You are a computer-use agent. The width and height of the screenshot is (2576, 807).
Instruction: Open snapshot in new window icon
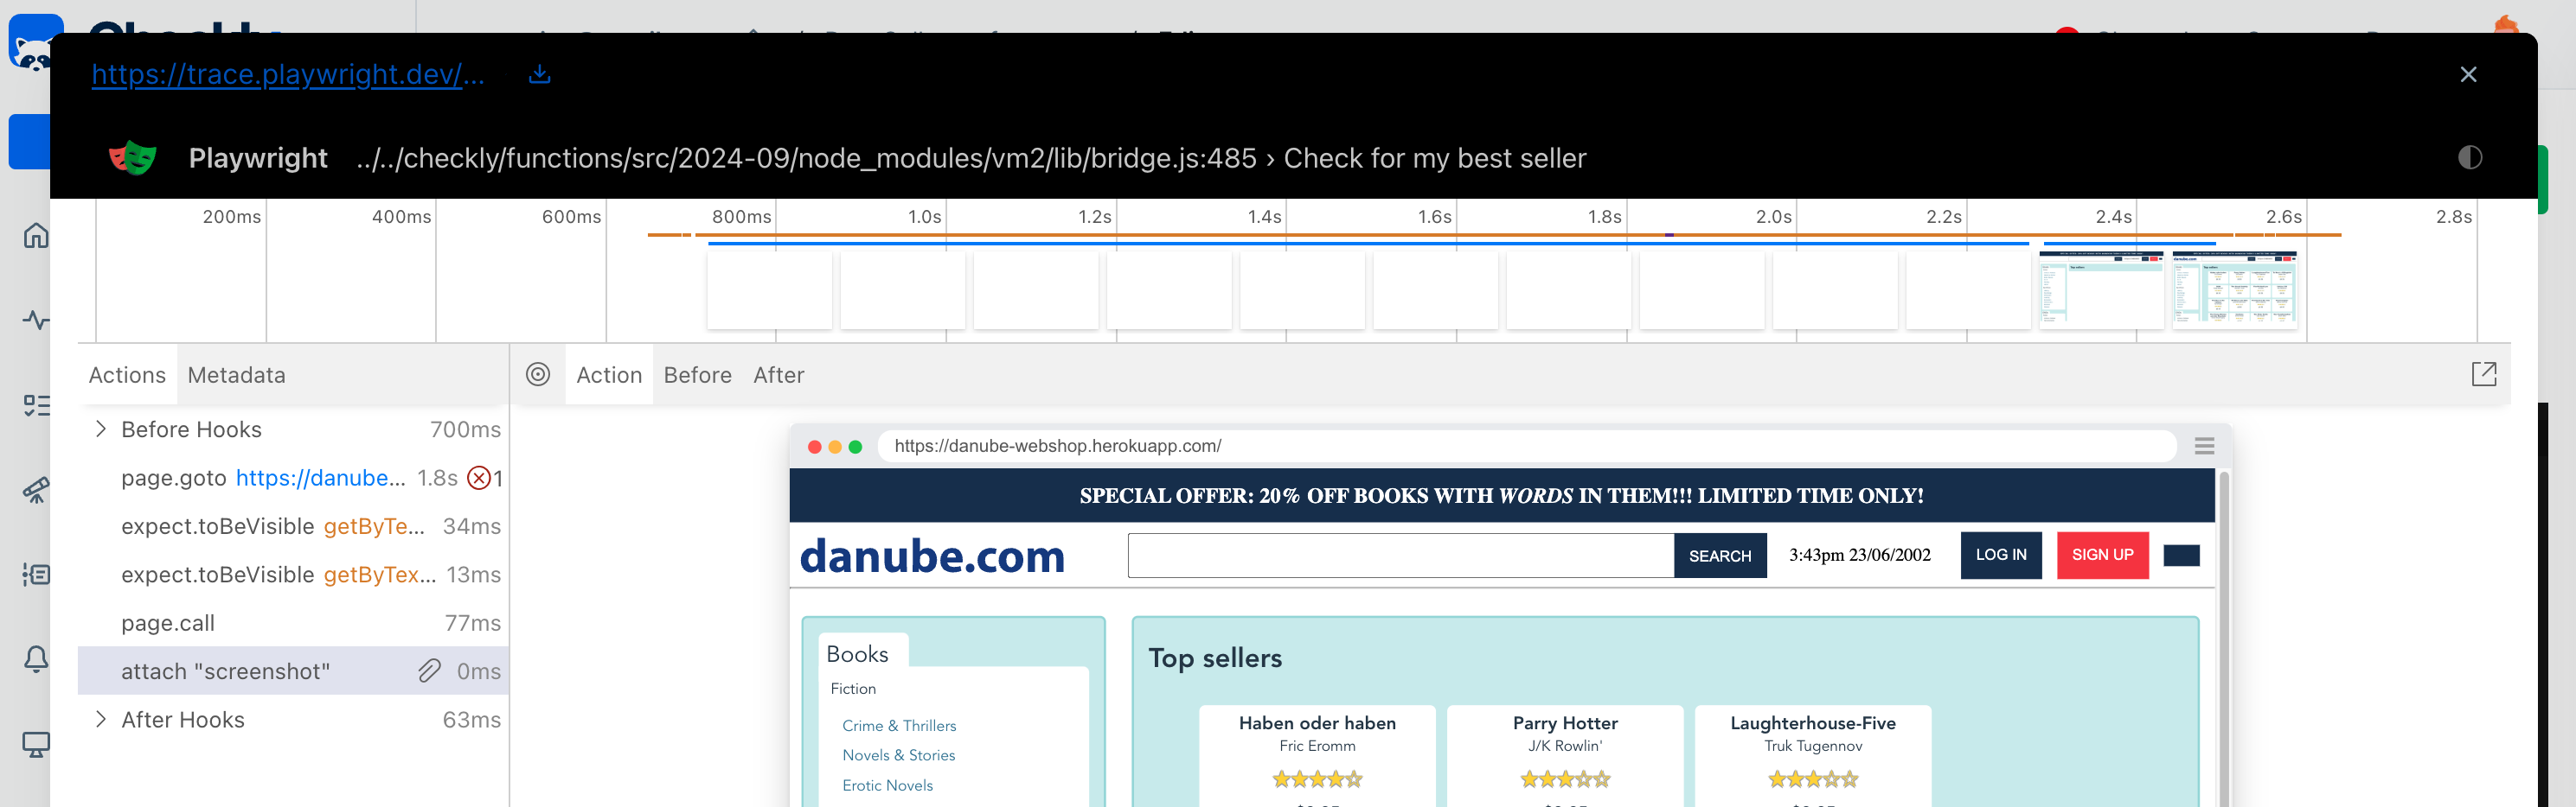pos(2486,373)
